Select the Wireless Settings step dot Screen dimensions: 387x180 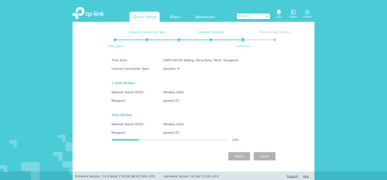[x=211, y=39]
